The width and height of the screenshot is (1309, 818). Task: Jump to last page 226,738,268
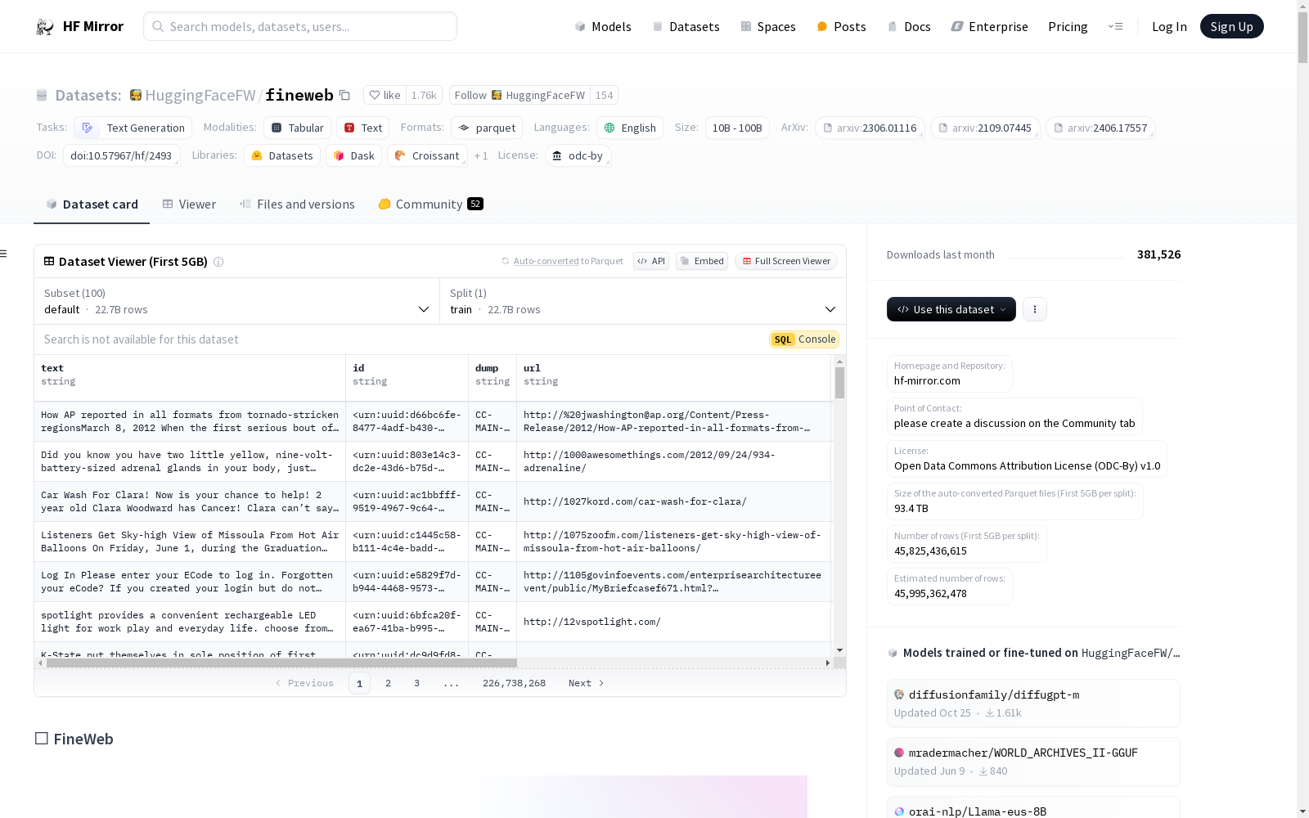514,684
